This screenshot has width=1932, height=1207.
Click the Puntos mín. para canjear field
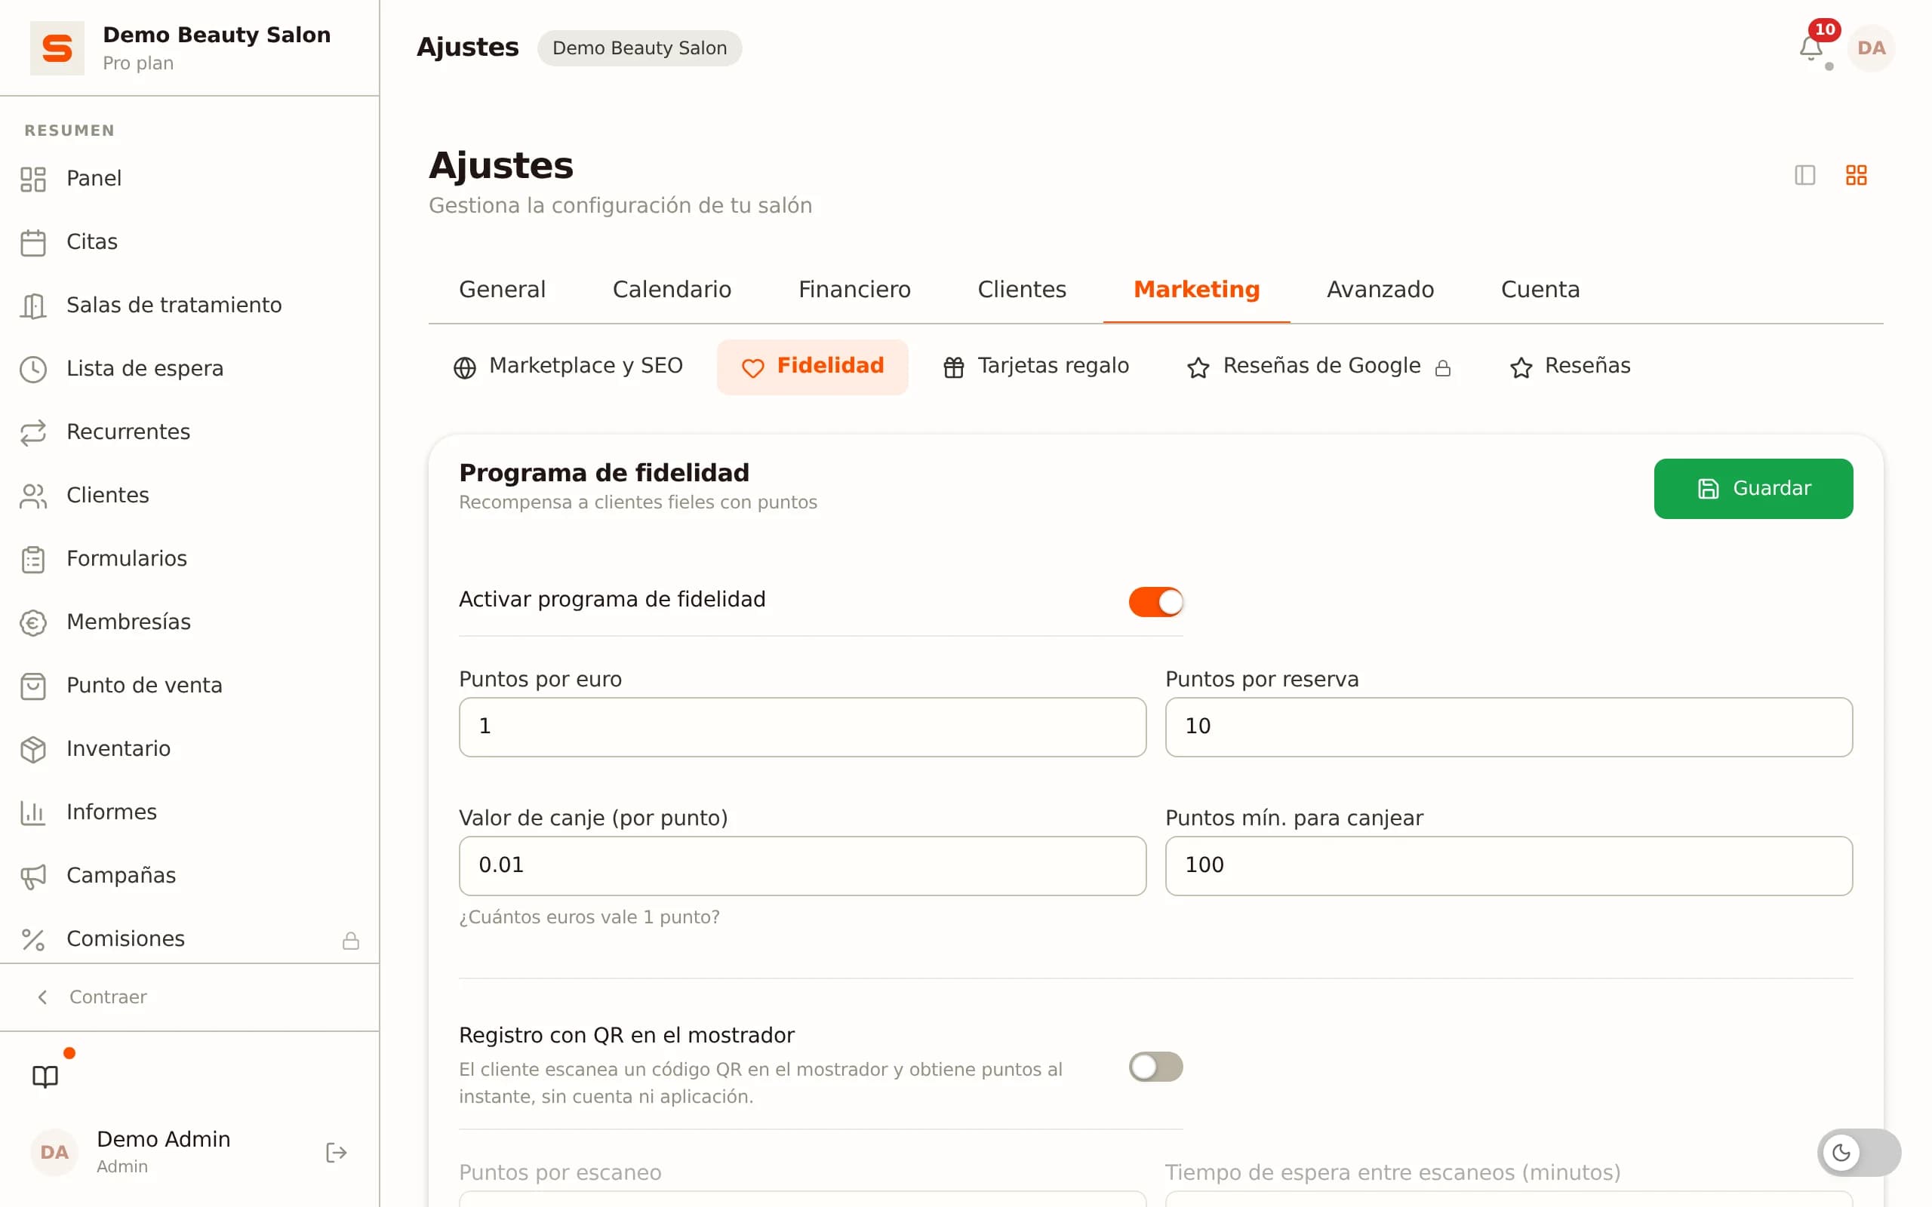pos(1509,866)
